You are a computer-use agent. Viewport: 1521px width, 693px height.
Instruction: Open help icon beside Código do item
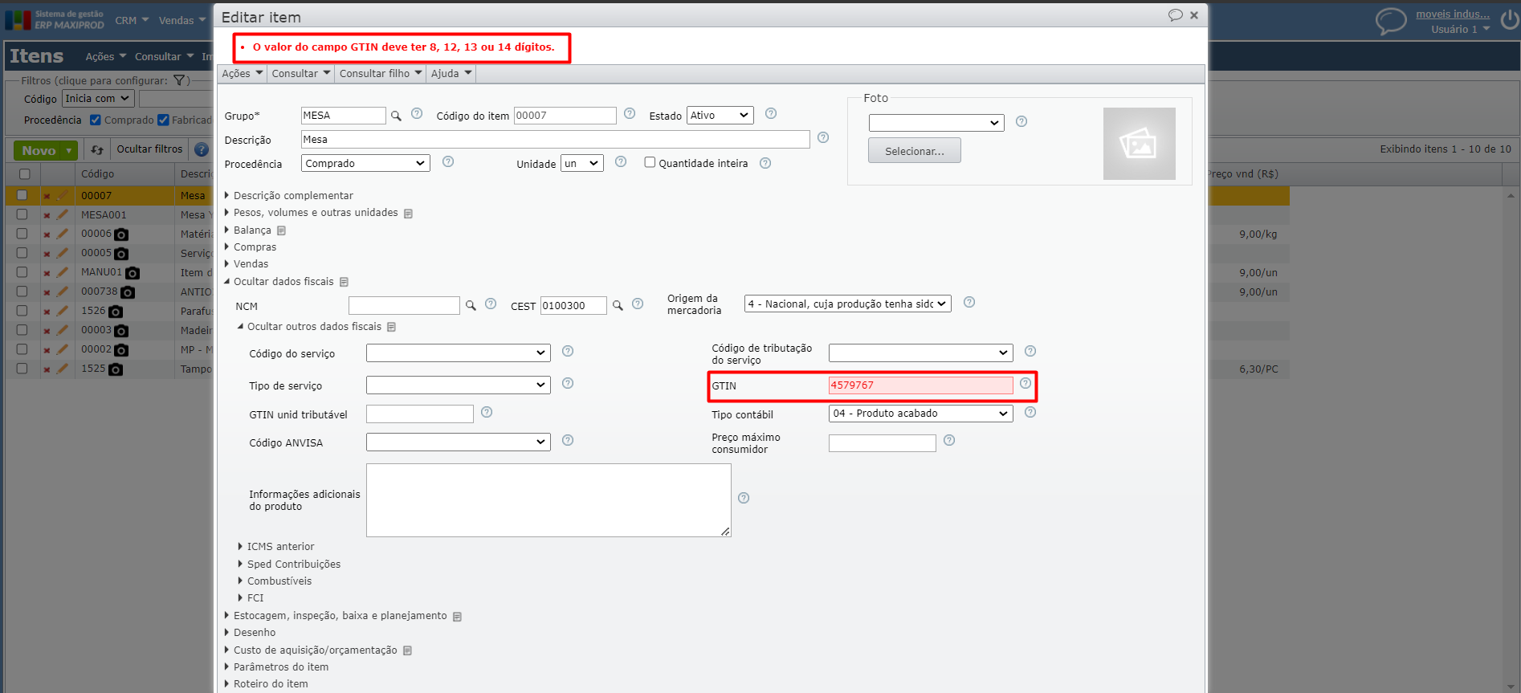click(630, 114)
